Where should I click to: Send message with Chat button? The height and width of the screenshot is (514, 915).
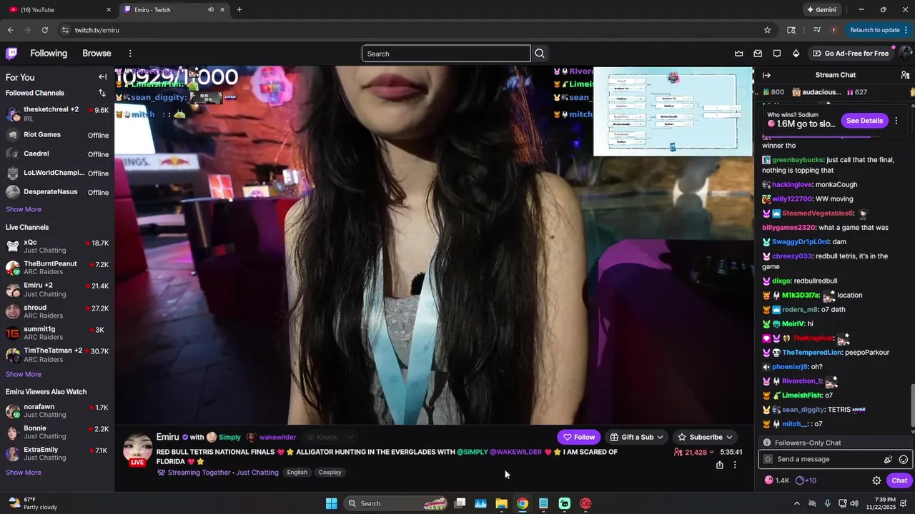click(x=899, y=480)
